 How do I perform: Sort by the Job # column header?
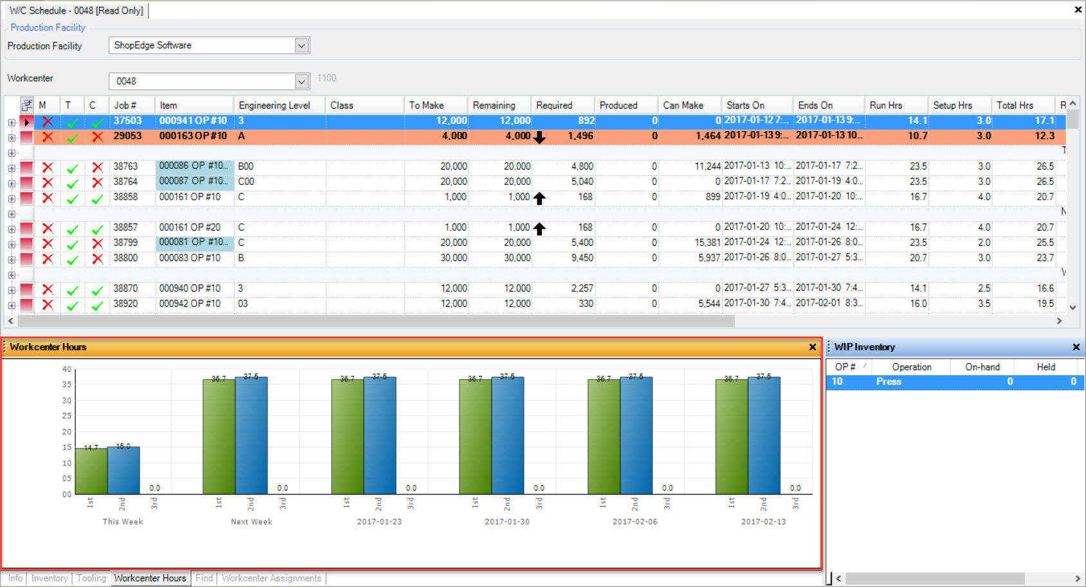[x=132, y=105]
